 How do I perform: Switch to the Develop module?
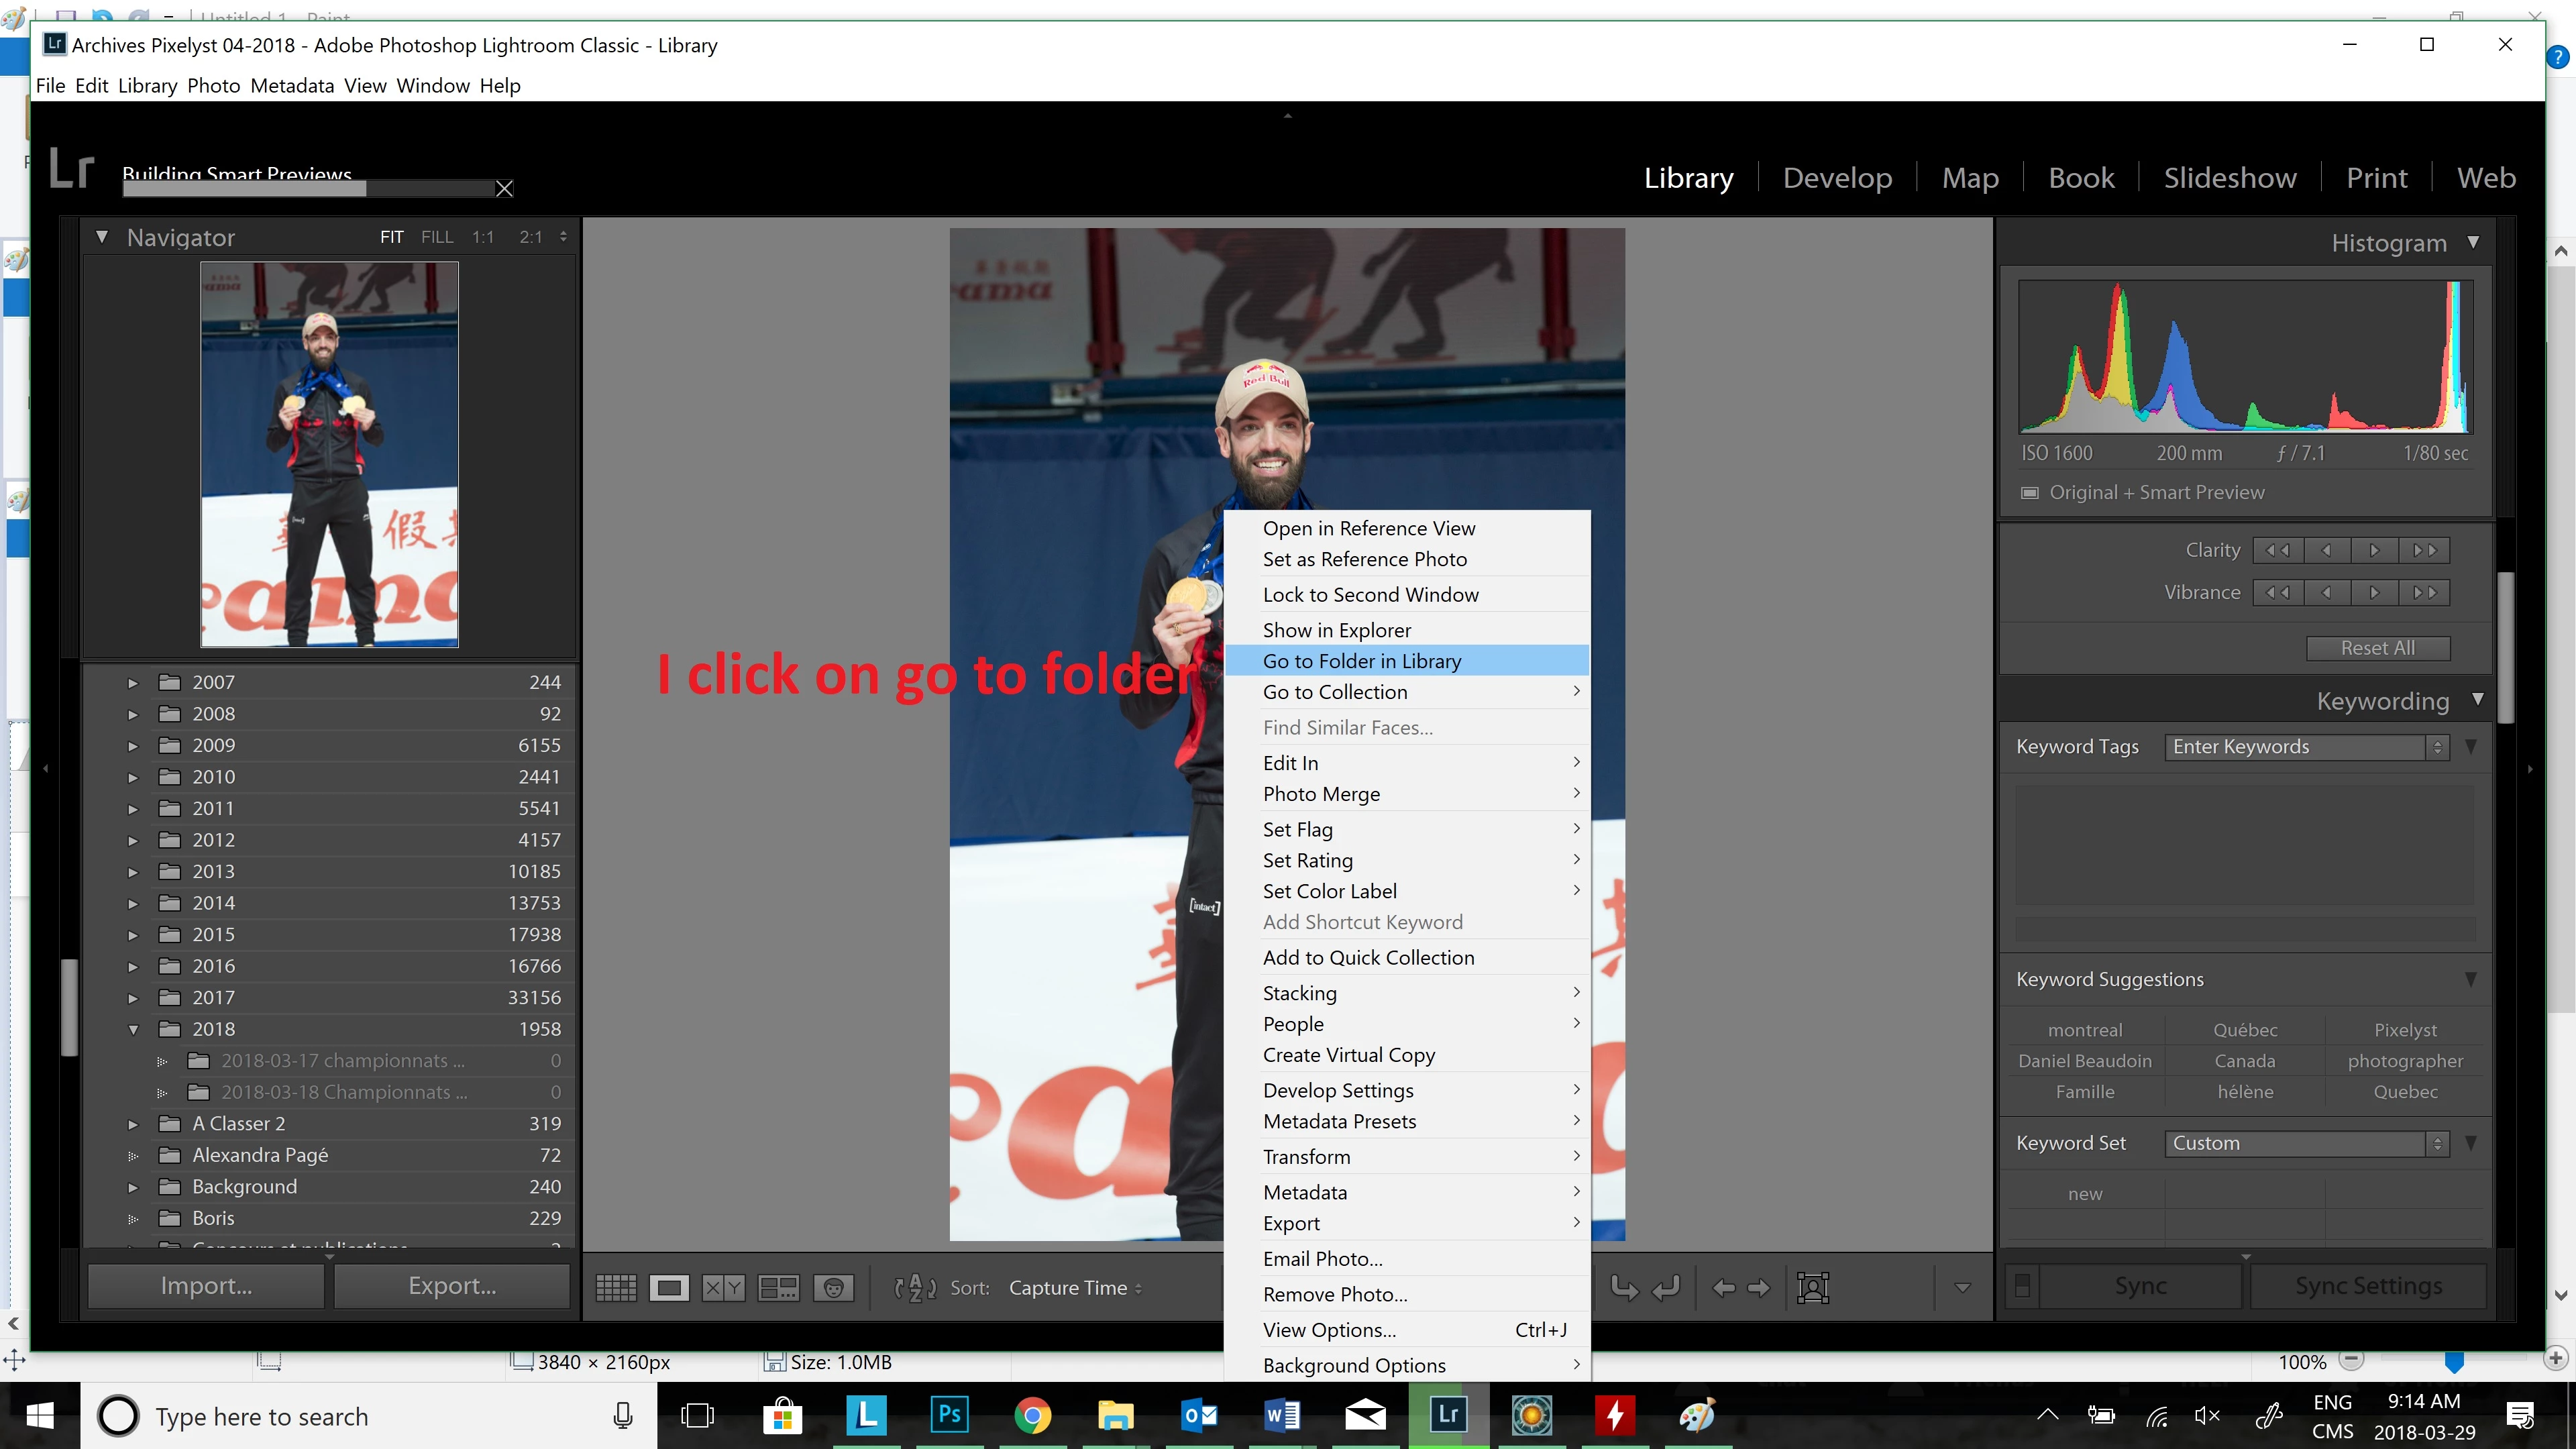(1837, 178)
